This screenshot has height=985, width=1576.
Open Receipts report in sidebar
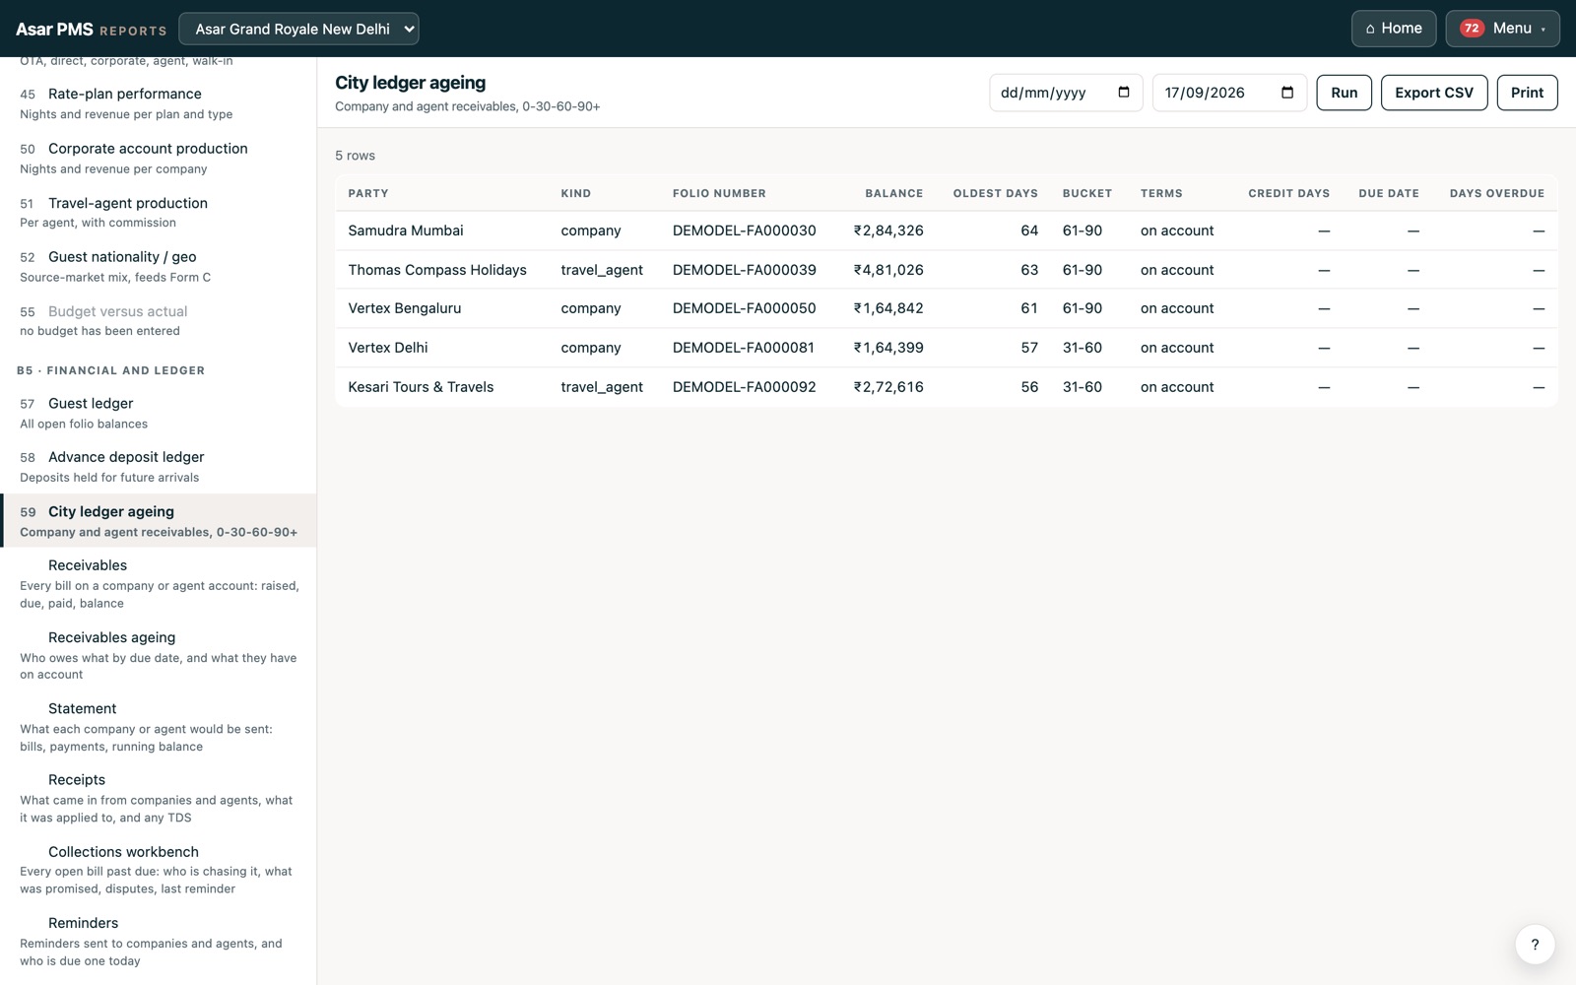point(159,798)
